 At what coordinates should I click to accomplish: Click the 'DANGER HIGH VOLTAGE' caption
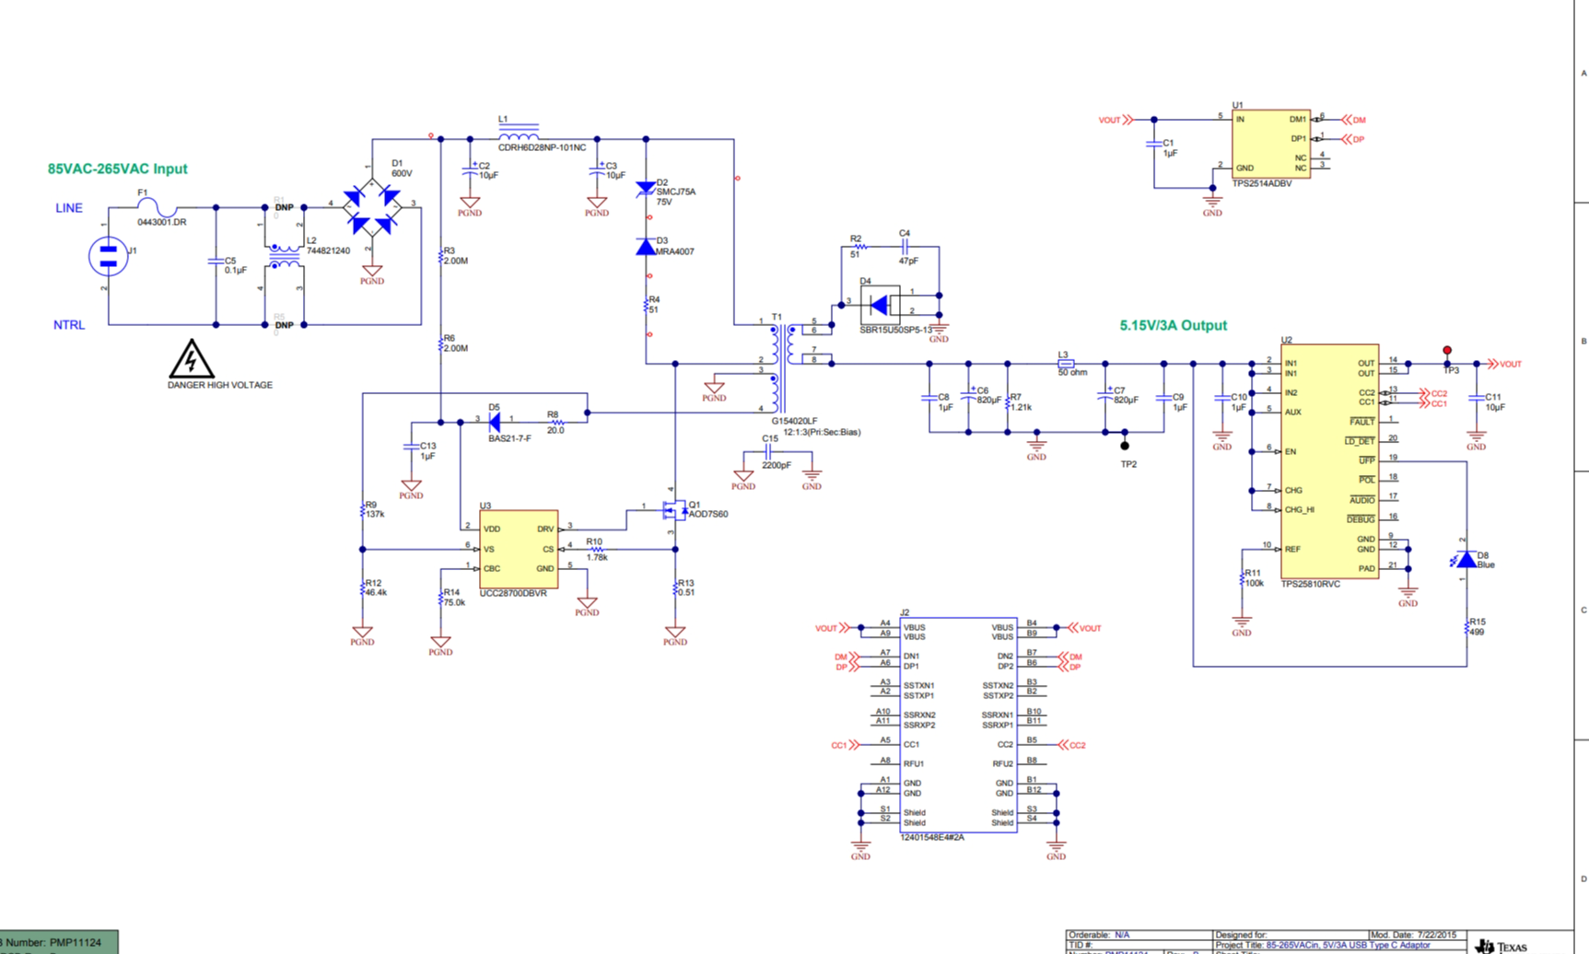pyautogui.click(x=219, y=385)
